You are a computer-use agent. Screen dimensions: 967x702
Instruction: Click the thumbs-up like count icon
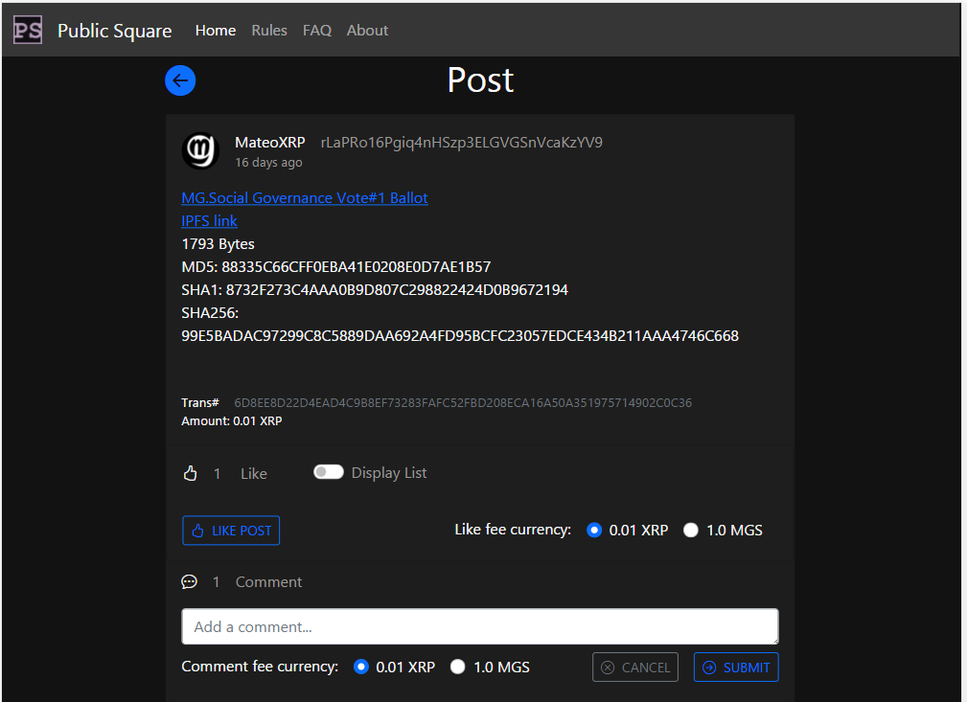pos(190,473)
